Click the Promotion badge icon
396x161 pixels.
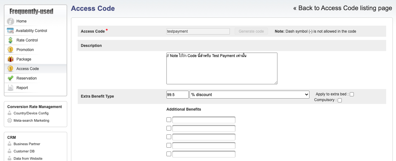coord(10,50)
